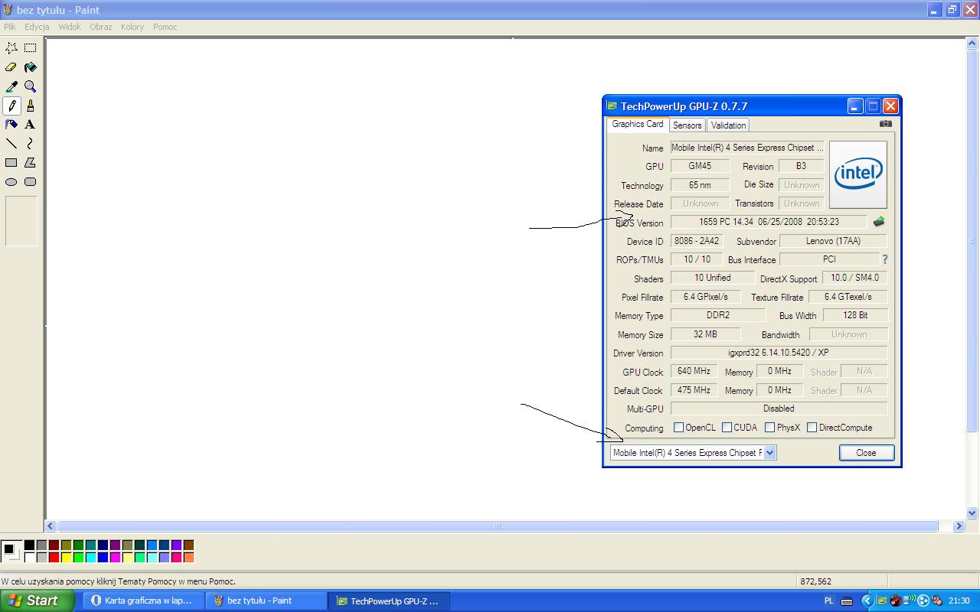Pick the Rounded Rectangle tool
Image resolution: width=980 pixels, height=612 pixels.
point(31,182)
